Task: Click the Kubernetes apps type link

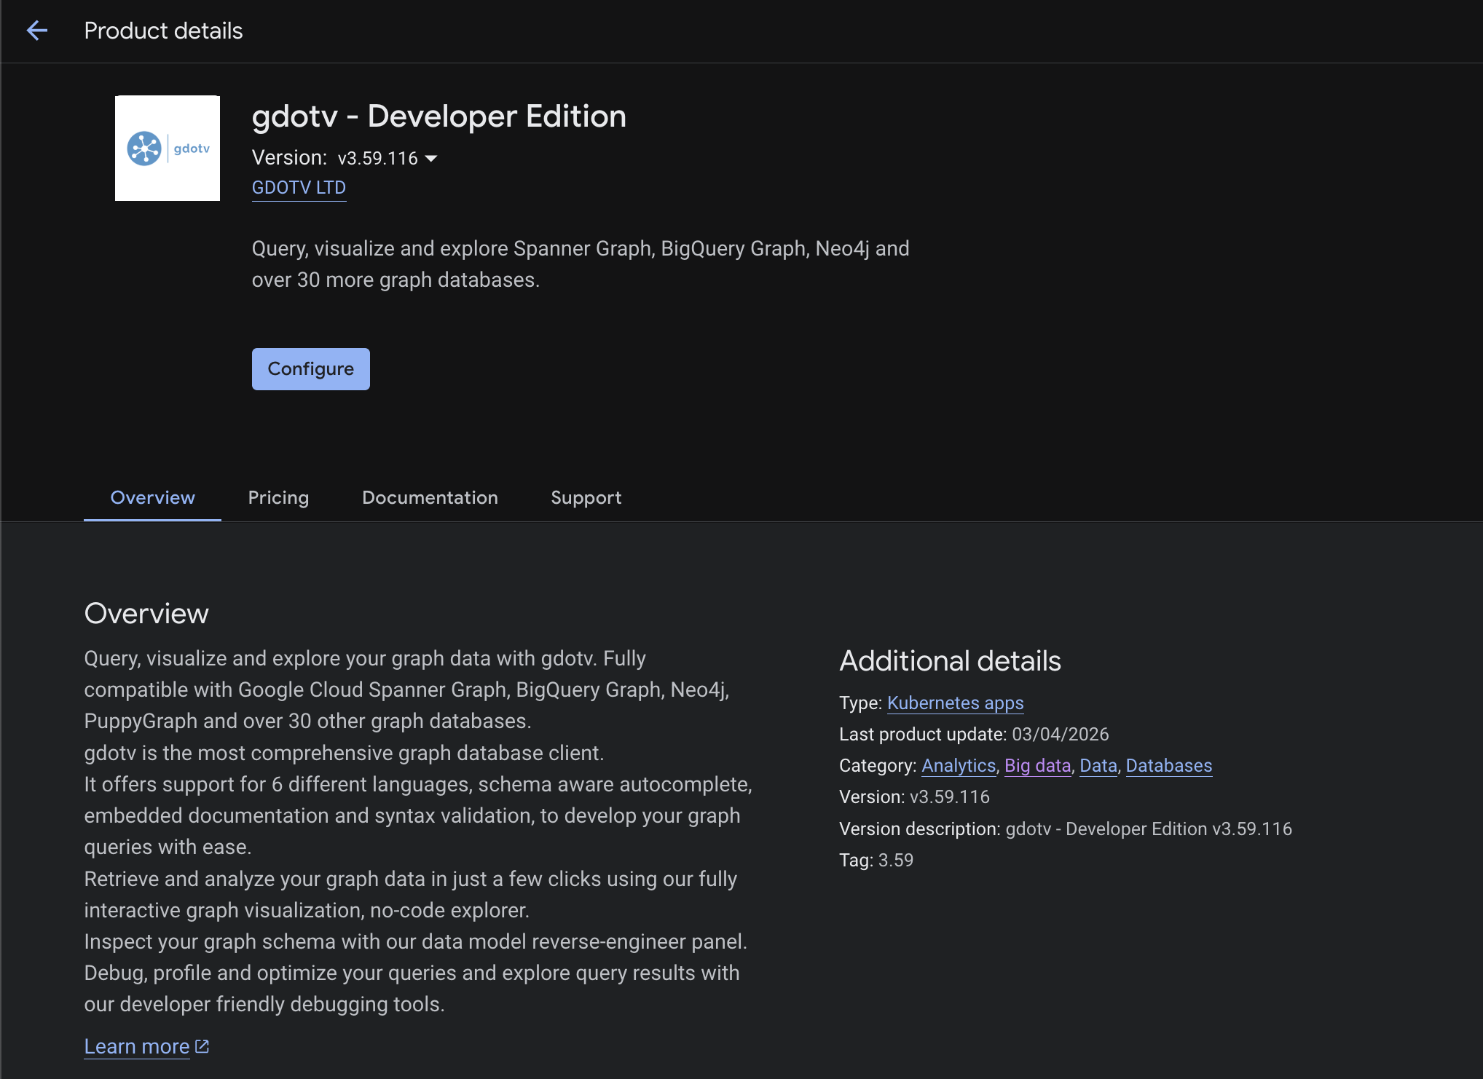Action: click(955, 703)
